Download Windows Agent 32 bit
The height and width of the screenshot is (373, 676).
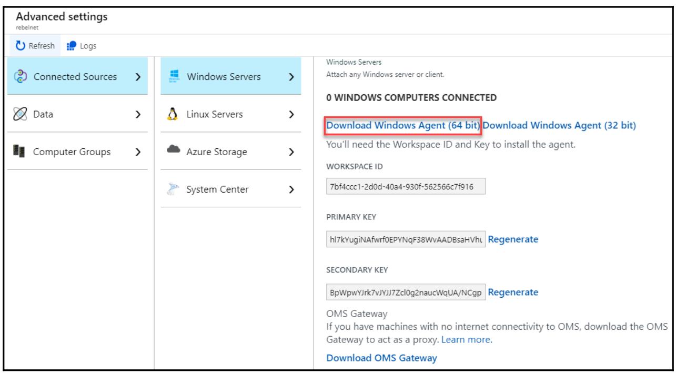click(559, 125)
